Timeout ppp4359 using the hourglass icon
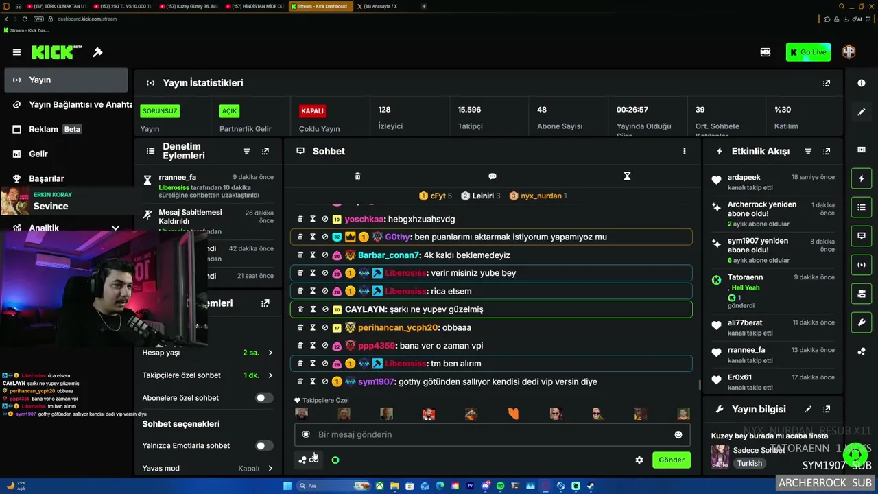The image size is (878, 494). pos(312,346)
